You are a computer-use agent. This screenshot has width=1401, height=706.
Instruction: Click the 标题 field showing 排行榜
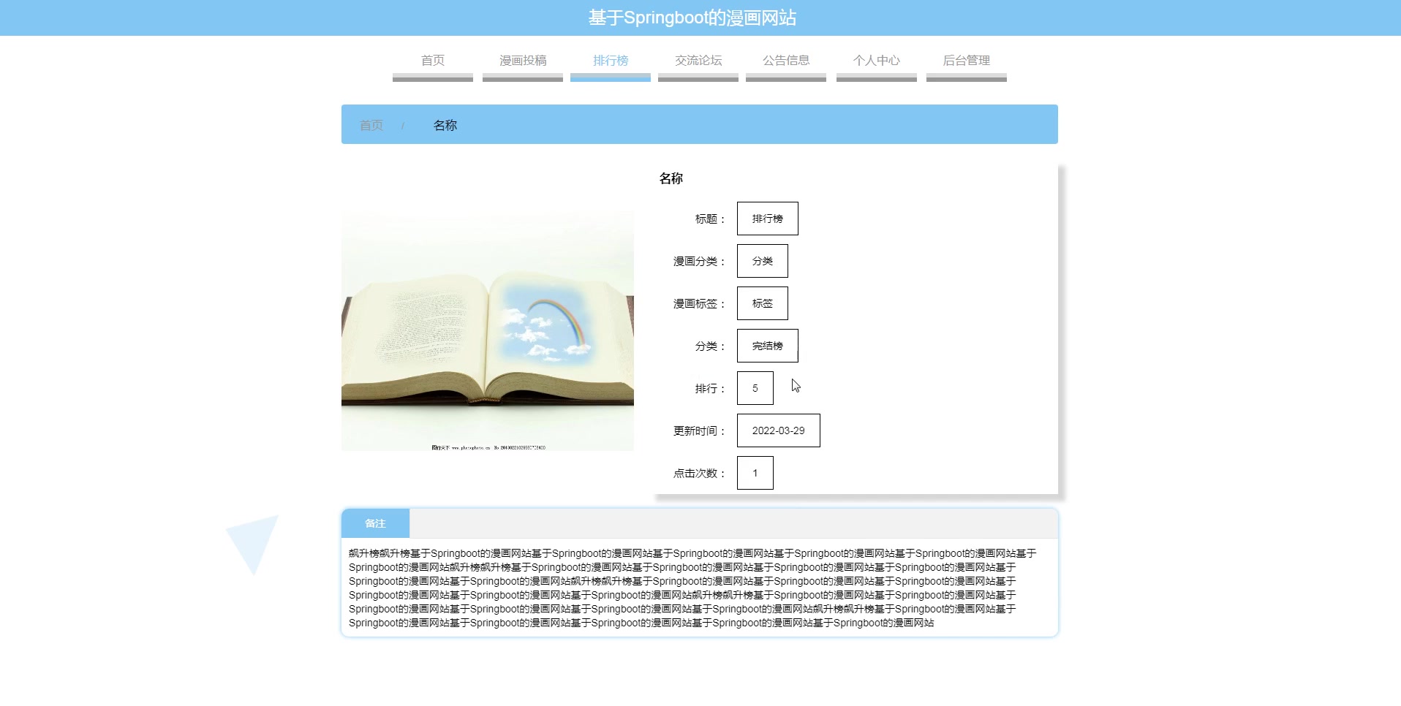(767, 218)
